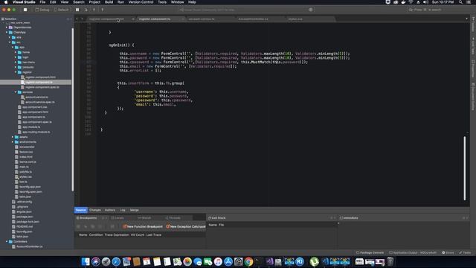Open the Tasks status item
This screenshot has width=476, height=268.
tap(465, 253)
